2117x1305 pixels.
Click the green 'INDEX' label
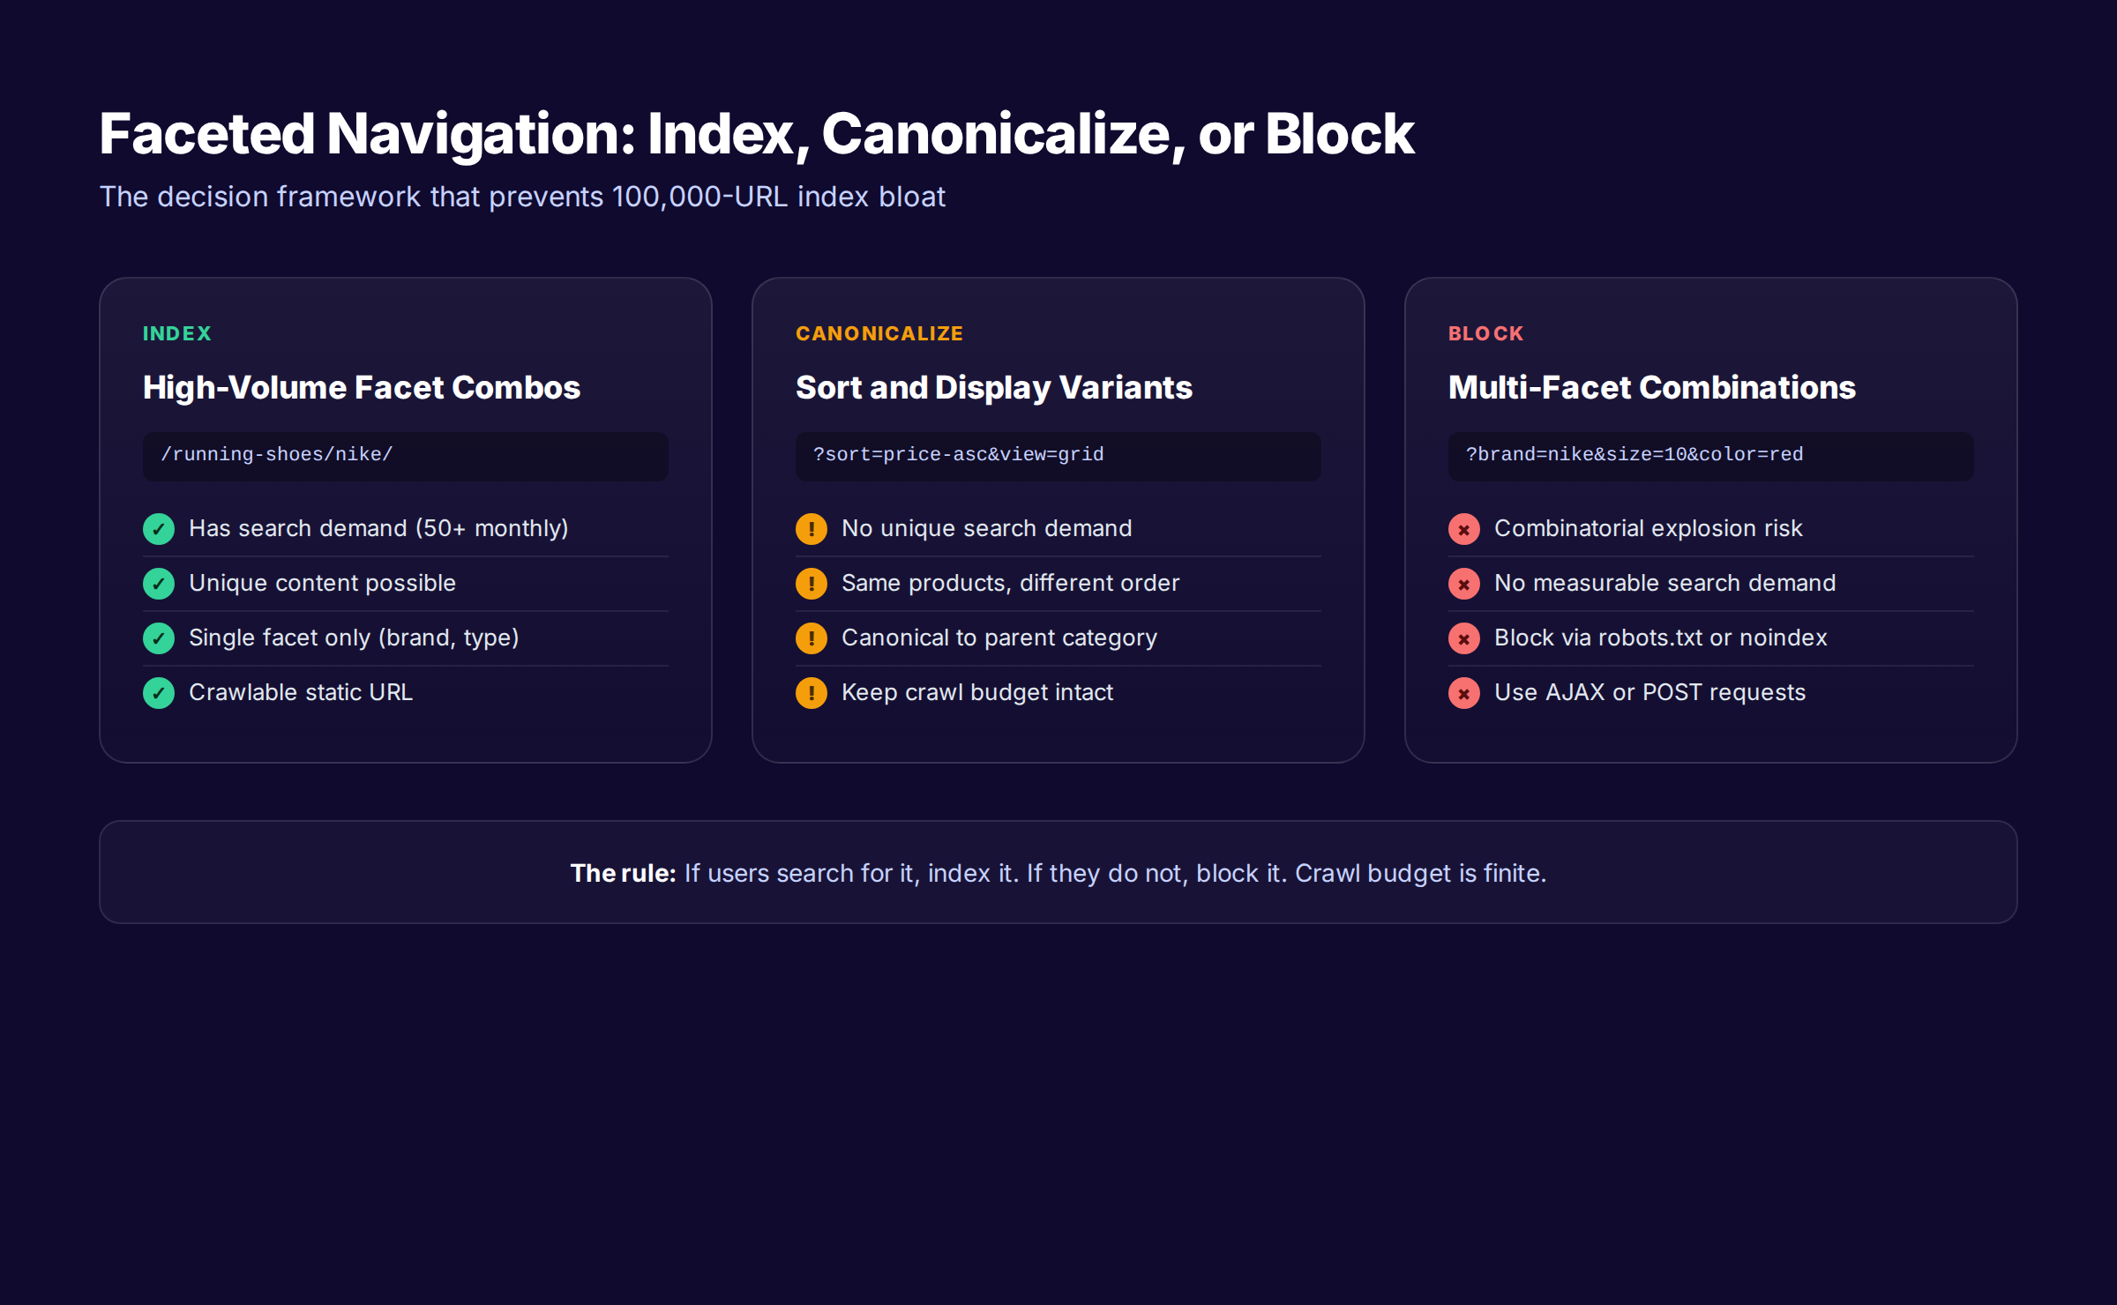point(177,334)
